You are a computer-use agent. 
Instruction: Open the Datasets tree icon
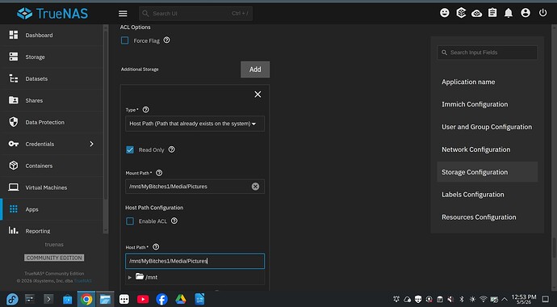pyautogui.click(x=14, y=78)
